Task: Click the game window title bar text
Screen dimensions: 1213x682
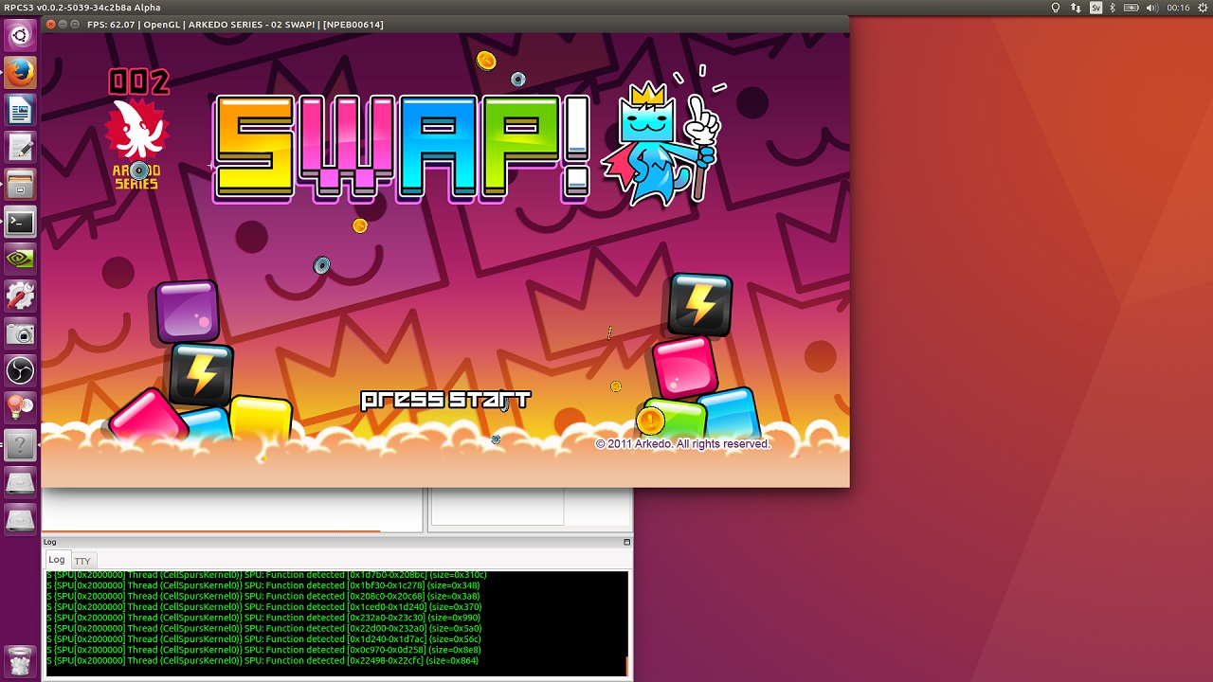Action: pos(235,25)
